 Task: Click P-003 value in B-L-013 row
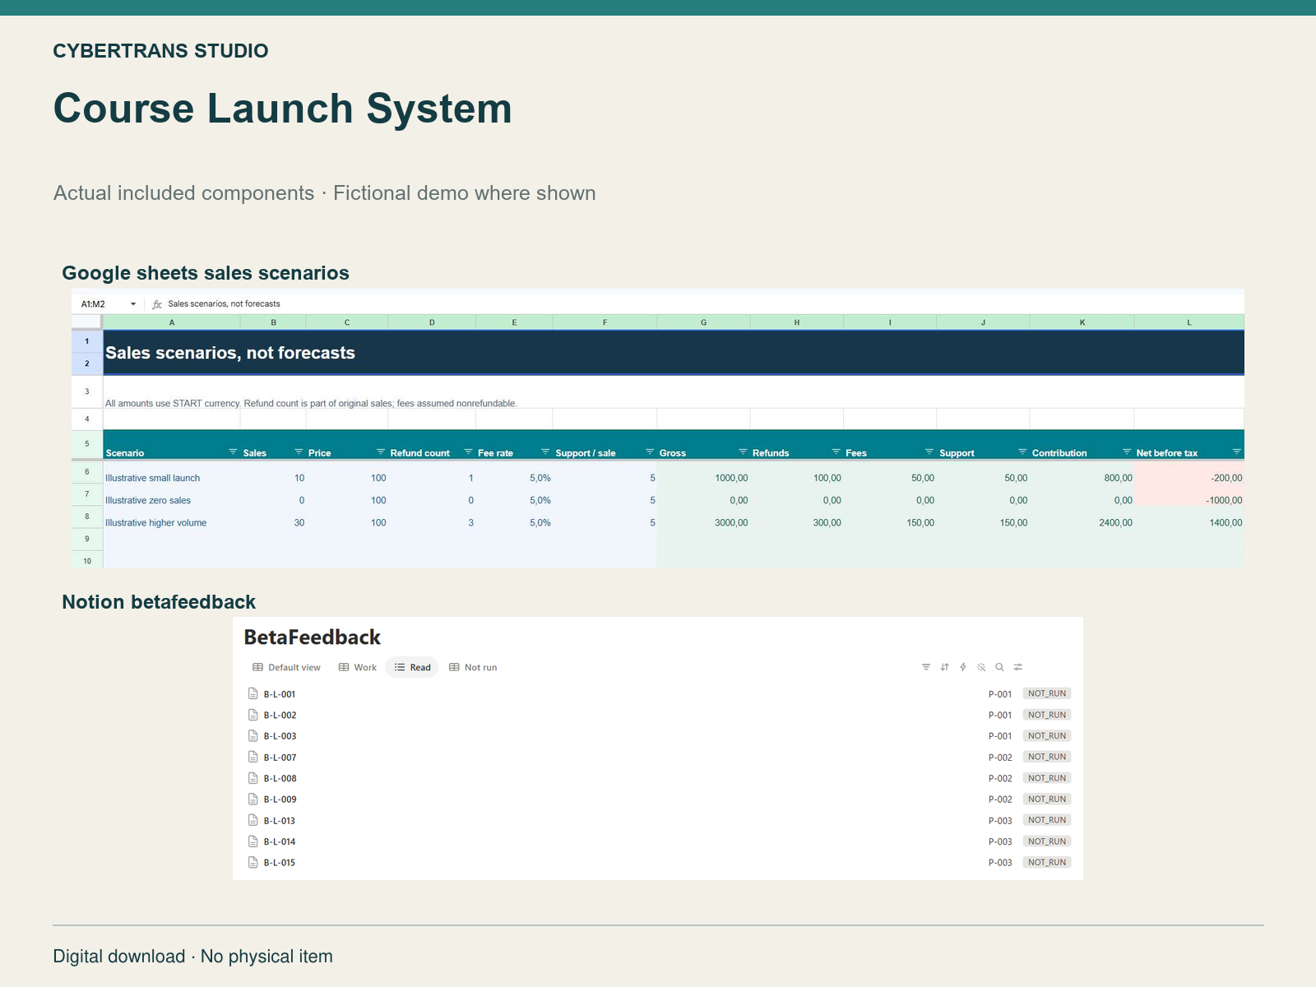coord(1000,821)
